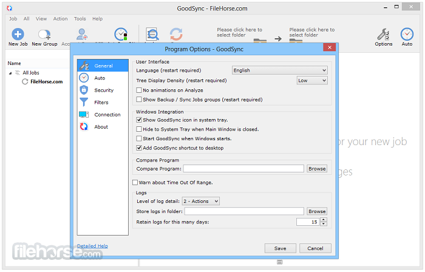Screen dimensions: 425x272
Task: Select General wrench icon in options sidebar
Action: (x=84, y=66)
